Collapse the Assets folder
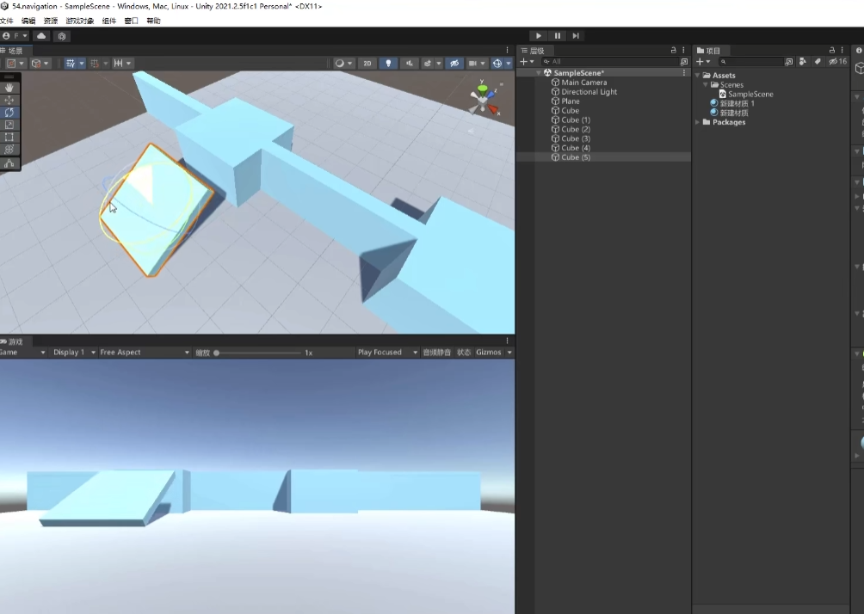 click(x=698, y=76)
